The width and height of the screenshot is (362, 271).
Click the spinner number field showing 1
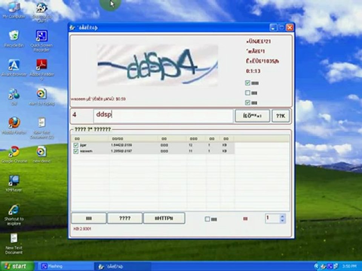tap(273, 218)
